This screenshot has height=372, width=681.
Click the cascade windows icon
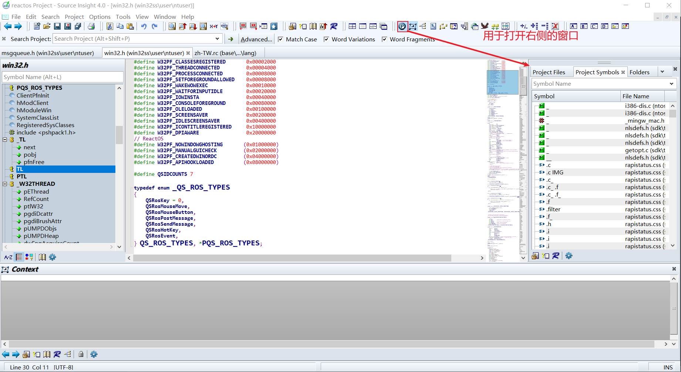click(384, 26)
